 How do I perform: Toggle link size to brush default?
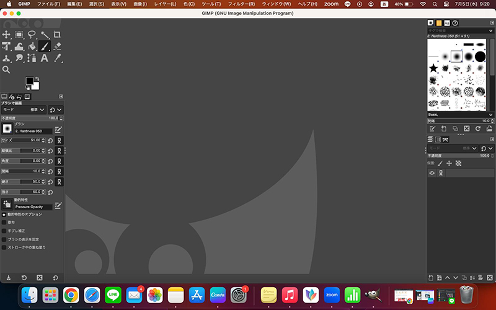[59, 141]
